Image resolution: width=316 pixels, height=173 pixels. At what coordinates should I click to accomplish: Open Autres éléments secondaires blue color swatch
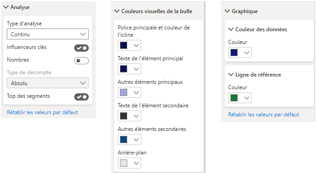click(129, 139)
